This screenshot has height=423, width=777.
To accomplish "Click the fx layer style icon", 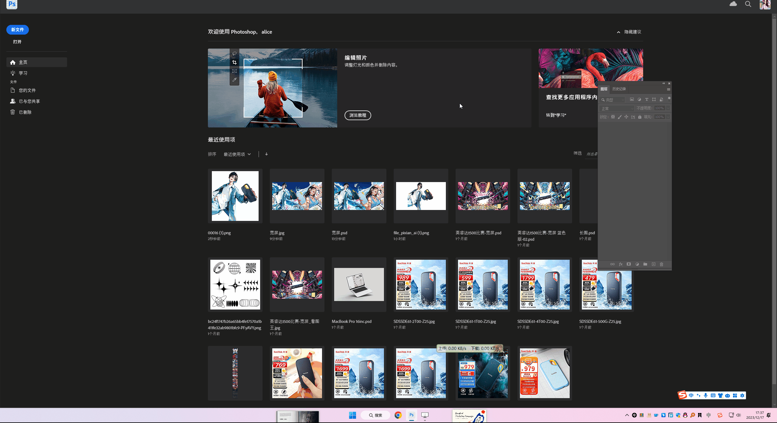I will pos(621,264).
